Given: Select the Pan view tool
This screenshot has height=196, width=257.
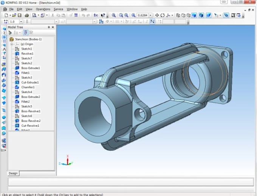Looking at the screenshot, I should pos(157,15).
